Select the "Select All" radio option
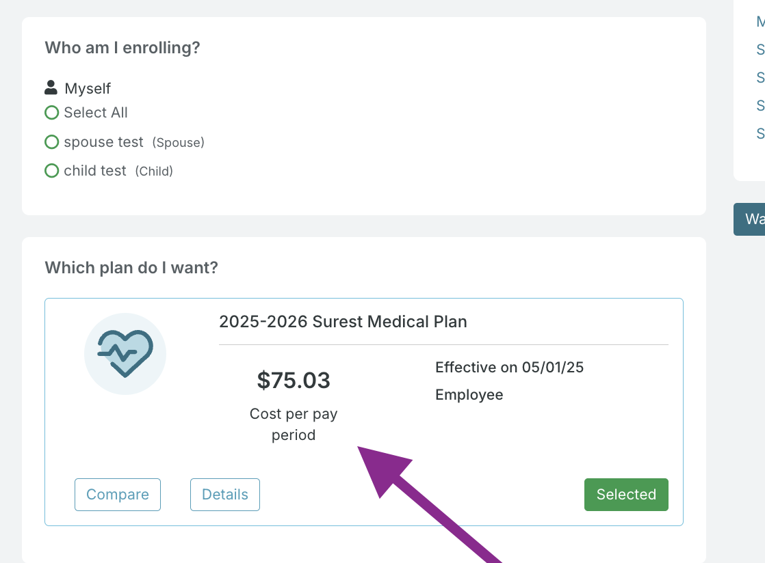The image size is (765, 563). point(51,113)
